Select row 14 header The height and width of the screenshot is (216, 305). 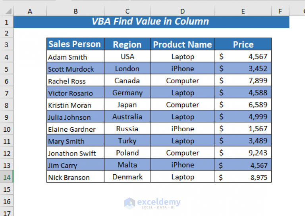(7, 177)
